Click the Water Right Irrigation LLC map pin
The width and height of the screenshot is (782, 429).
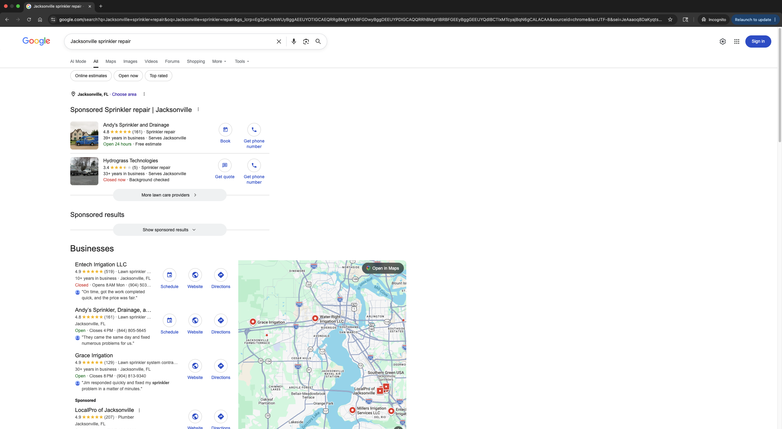[x=315, y=318]
